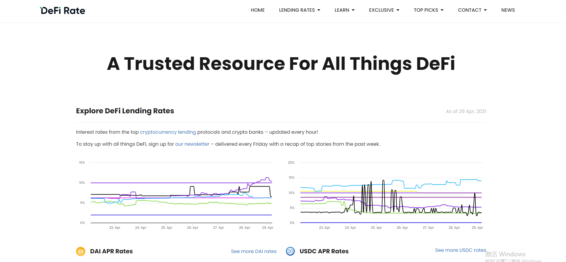Click See more DAI rates

click(x=254, y=252)
